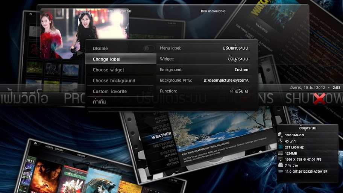
Task: Click the build version 11.0 GIT:20120325-A7DA15F
Action: [306, 171]
